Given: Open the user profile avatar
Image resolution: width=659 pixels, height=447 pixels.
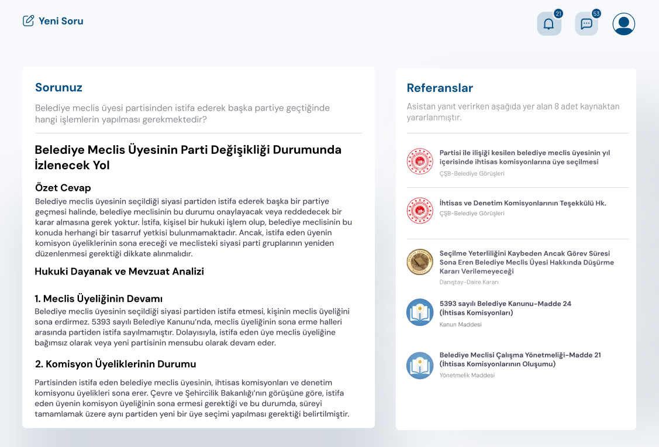Looking at the screenshot, I should [623, 24].
